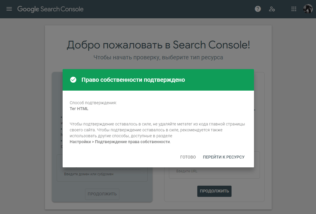316x214 pixels.
Task: Click 'Способ подтверждения:' label
Action: point(93,103)
